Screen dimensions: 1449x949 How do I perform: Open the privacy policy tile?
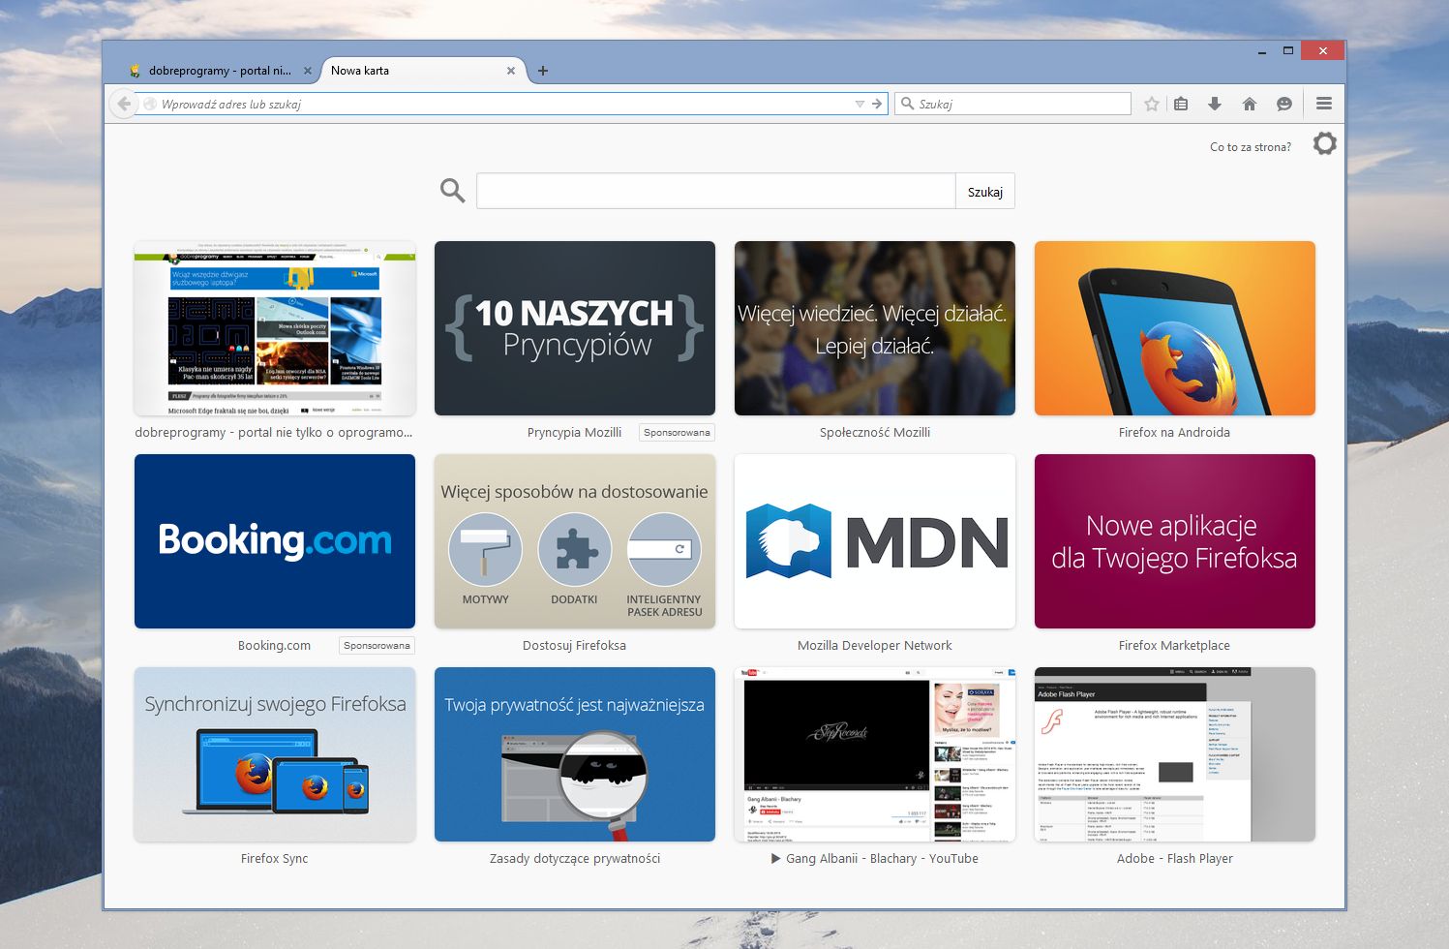[575, 754]
